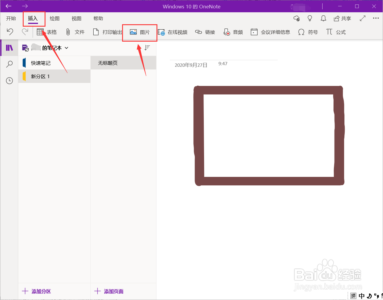Enter full screen mode with the diagonal arrows icon
383x300 pixels.
[363, 18]
